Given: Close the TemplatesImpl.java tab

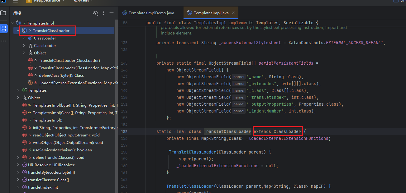Looking at the screenshot, I should click(x=233, y=13).
